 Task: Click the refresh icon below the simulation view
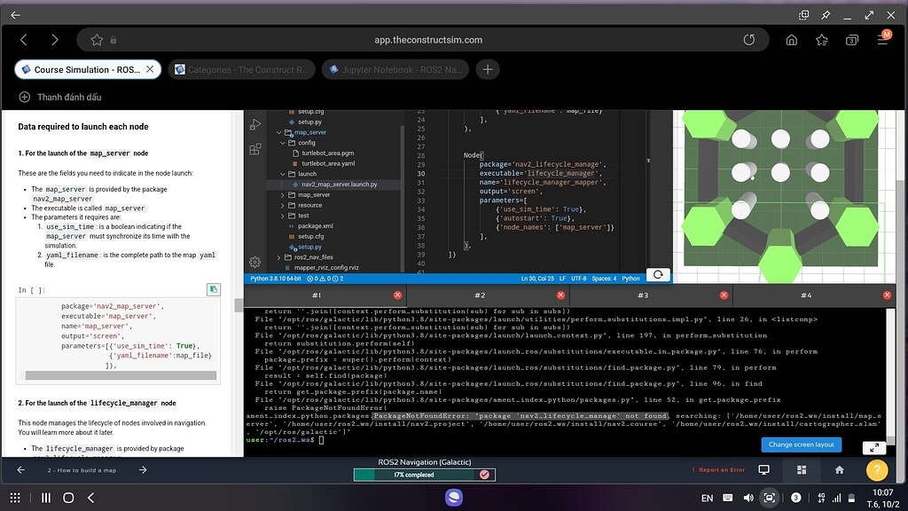coord(658,275)
